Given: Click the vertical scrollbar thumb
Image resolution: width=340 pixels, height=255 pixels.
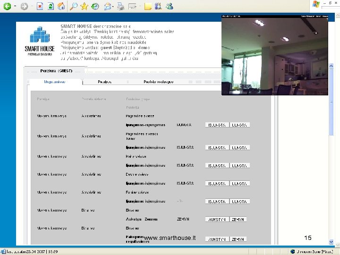Looking at the screenshot, I should (331, 102).
